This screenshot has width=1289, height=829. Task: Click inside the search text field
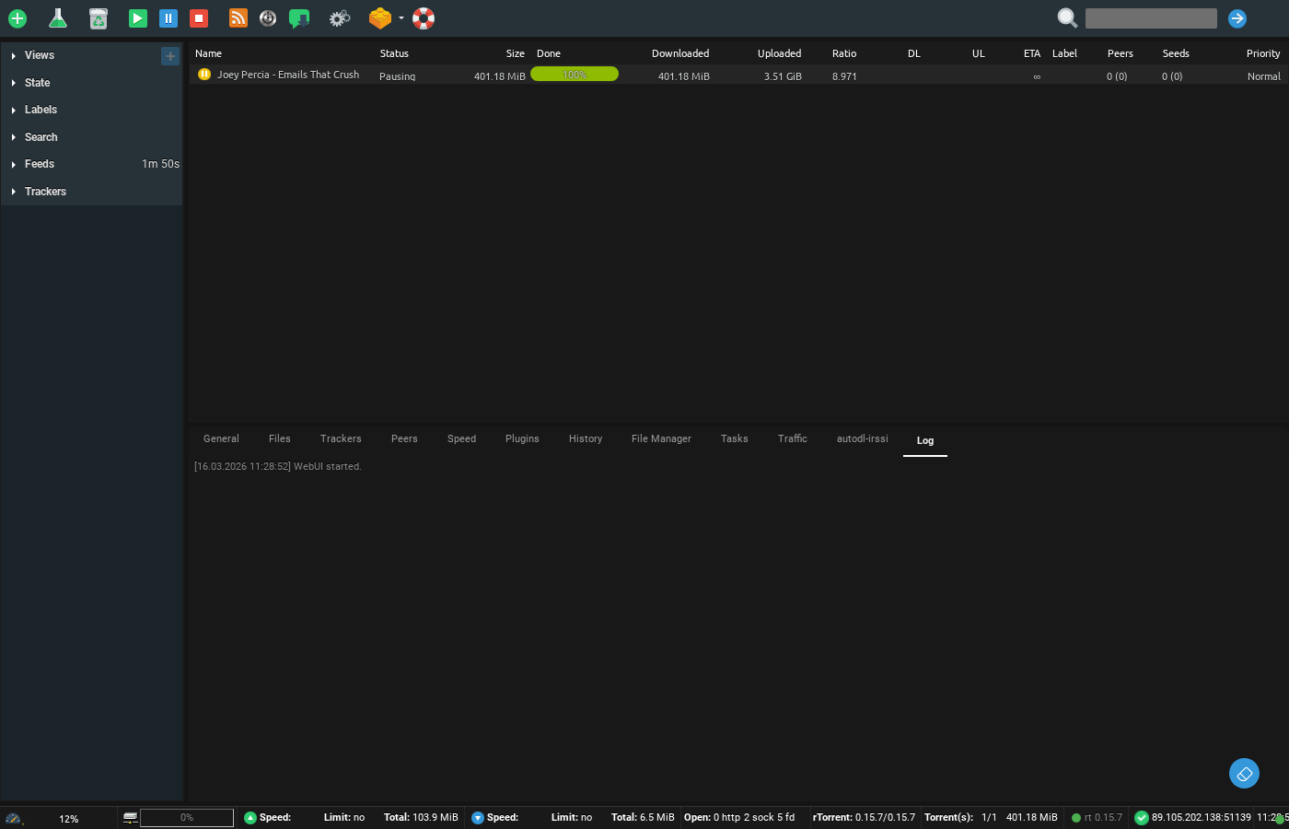pos(1150,18)
